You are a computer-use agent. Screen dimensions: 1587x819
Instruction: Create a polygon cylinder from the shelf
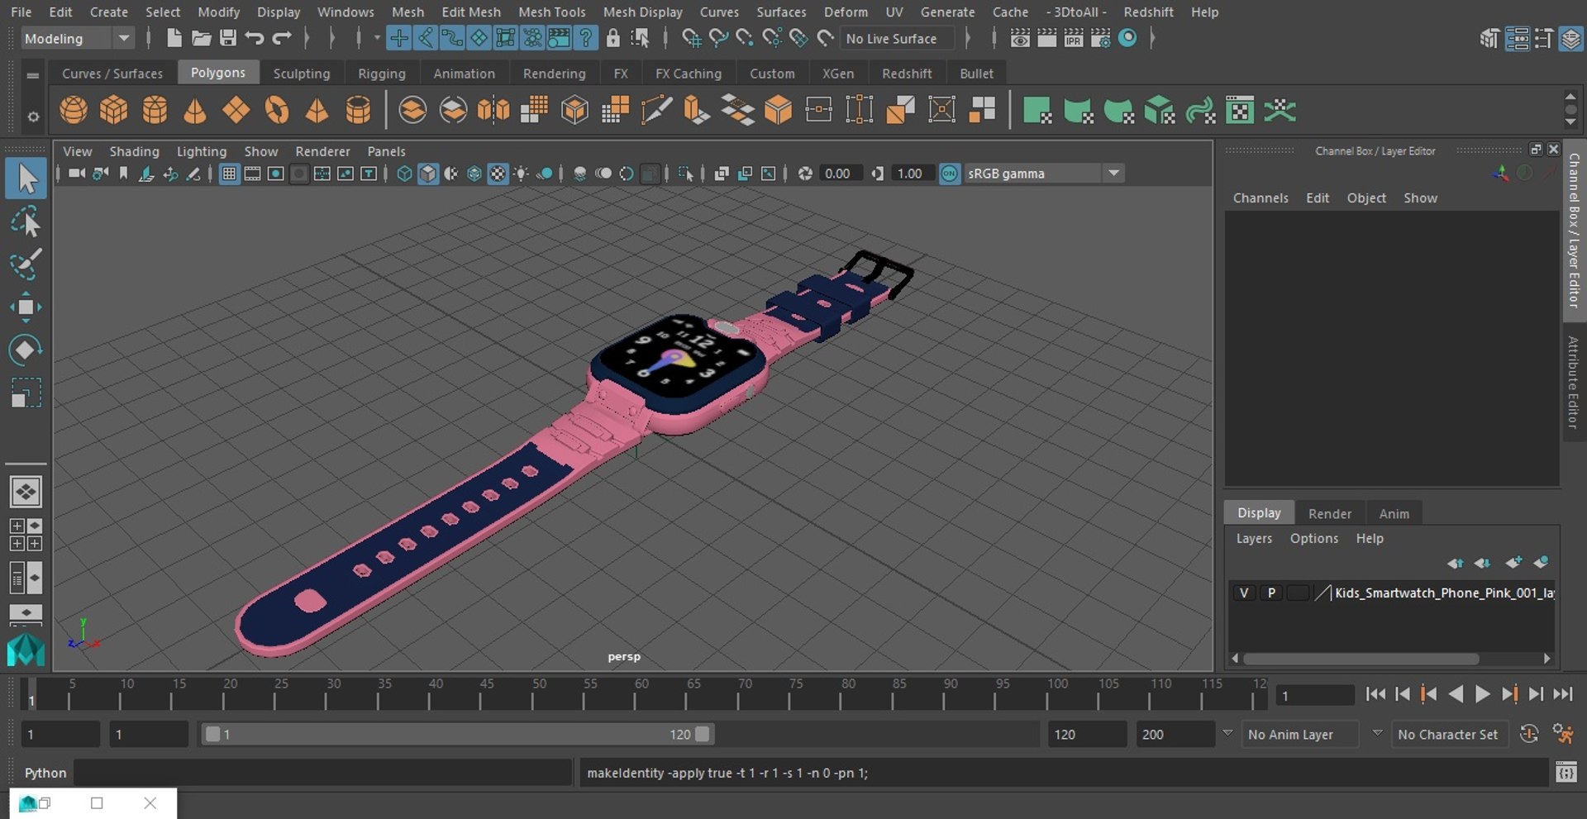coord(155,110)
